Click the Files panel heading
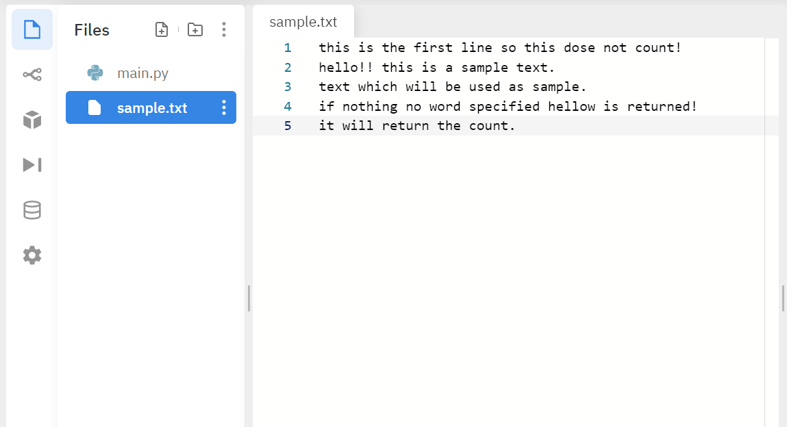The width and height of the screenshot is (787, 427). coord(92,30)
